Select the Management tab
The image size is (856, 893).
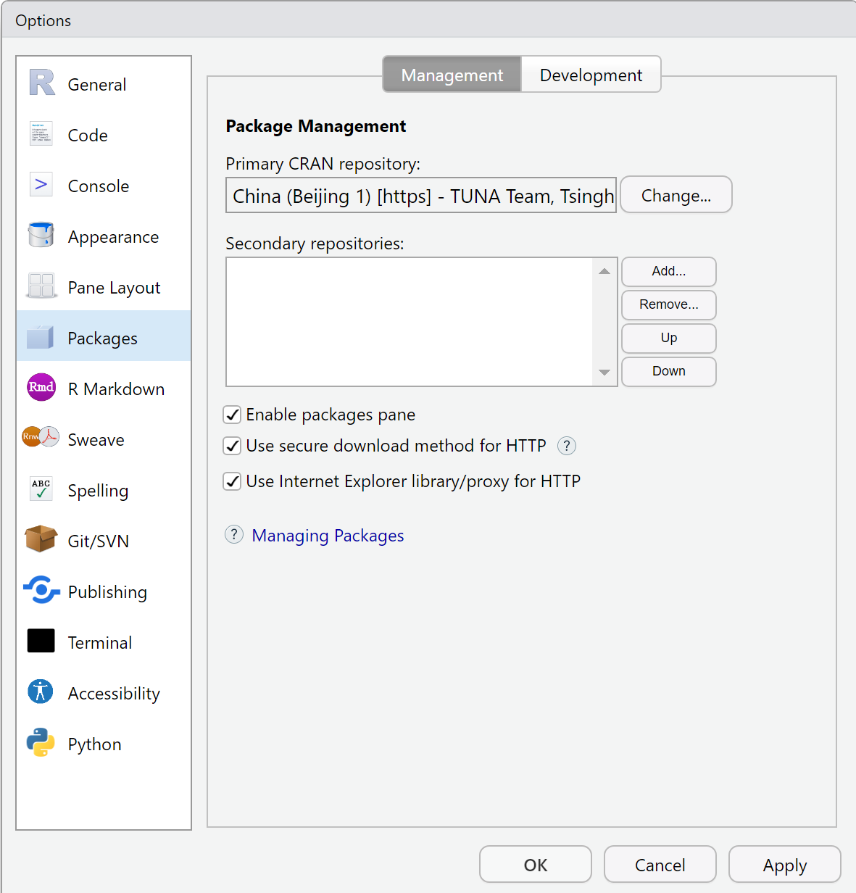coord(452,75)
